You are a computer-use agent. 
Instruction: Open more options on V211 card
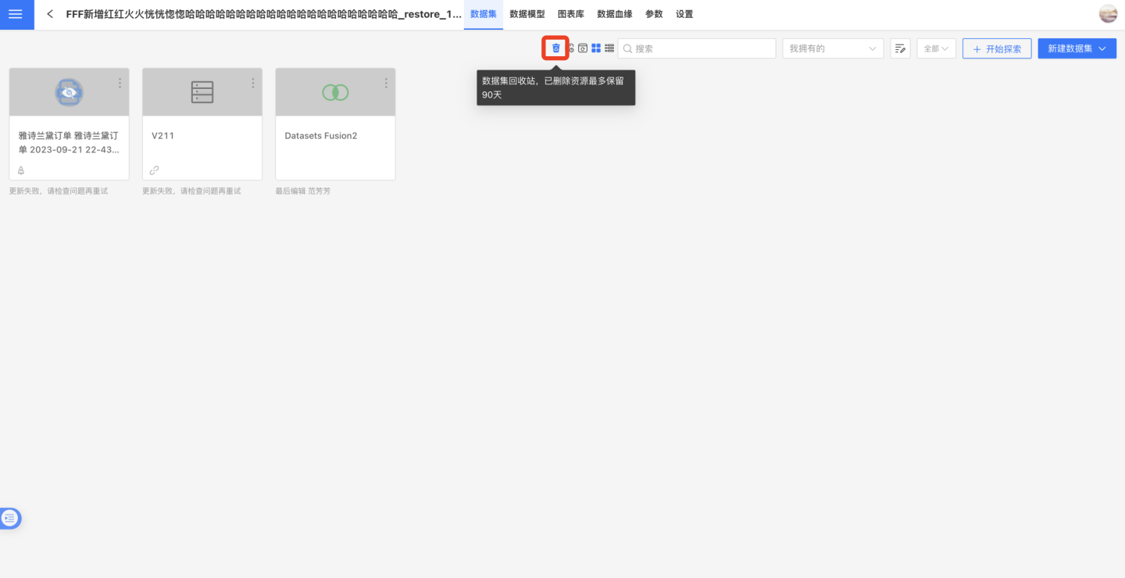point(253,83)
